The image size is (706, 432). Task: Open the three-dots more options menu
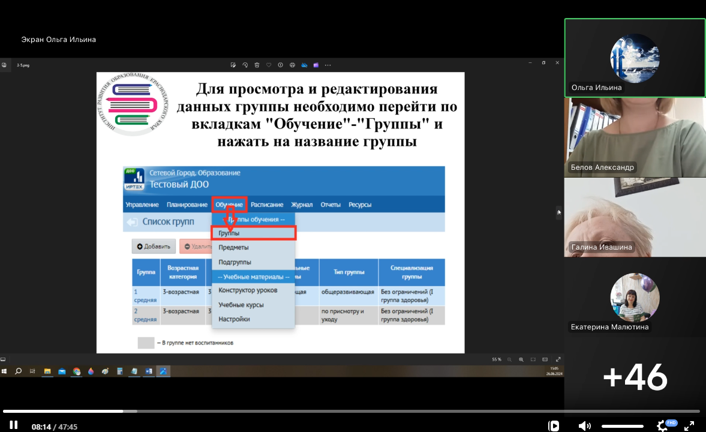coord(328,65)
